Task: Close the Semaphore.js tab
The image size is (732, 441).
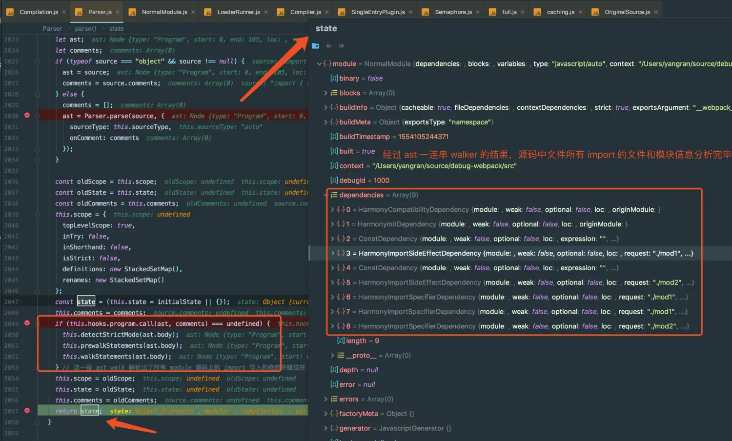Action: pos(477,12)
